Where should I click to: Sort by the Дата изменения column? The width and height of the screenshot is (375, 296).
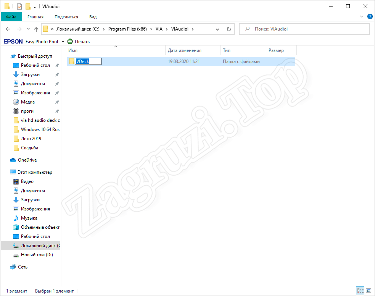(185, 50)
